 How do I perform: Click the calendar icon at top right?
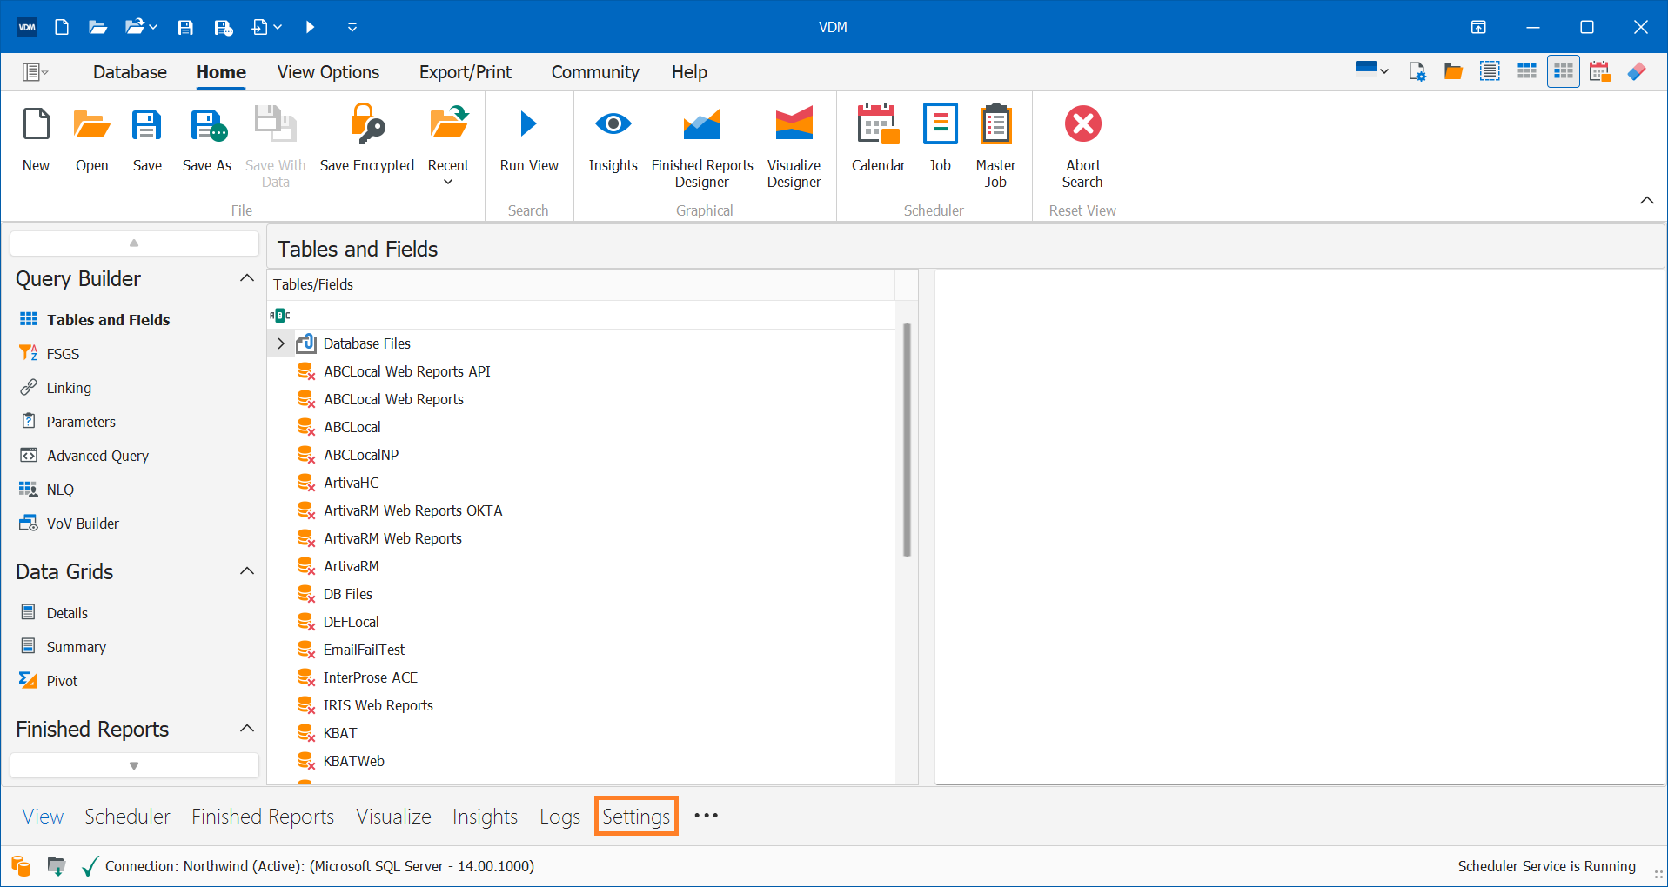tap(1600, 72)
